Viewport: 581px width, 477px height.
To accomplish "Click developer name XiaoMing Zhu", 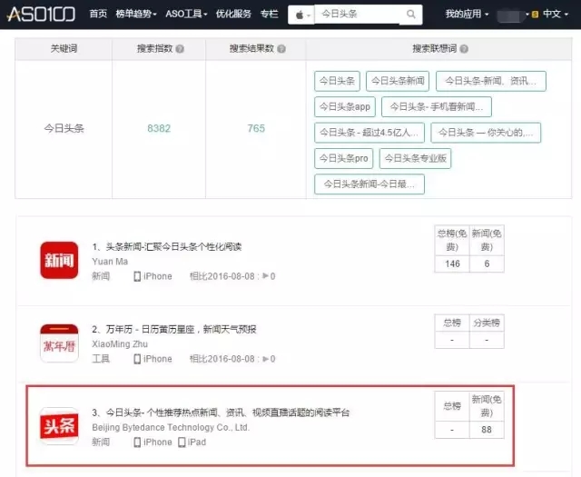I will click(x=120, y=344).
